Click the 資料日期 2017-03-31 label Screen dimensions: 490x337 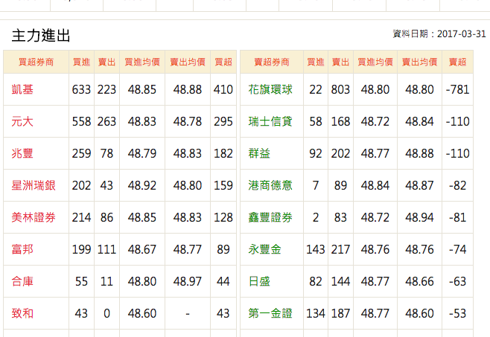439,33
